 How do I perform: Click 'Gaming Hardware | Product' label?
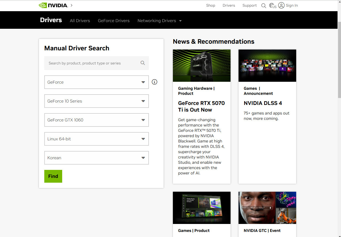pos(196,91)
